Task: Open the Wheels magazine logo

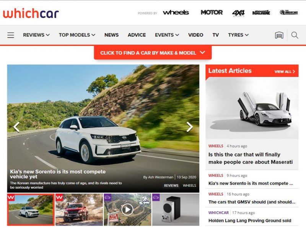Action: [176, 13]
